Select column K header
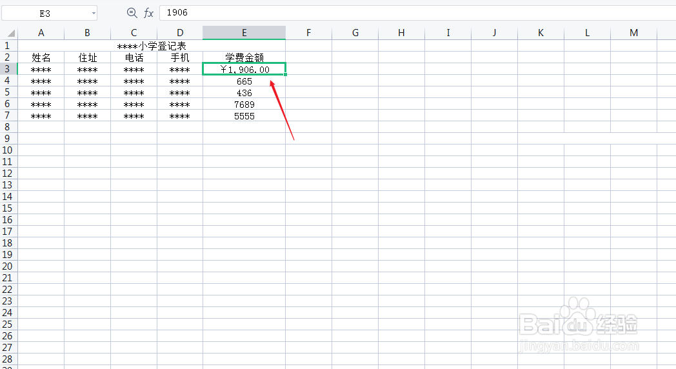This screenshot has width=676, height=369. point(541,33)
